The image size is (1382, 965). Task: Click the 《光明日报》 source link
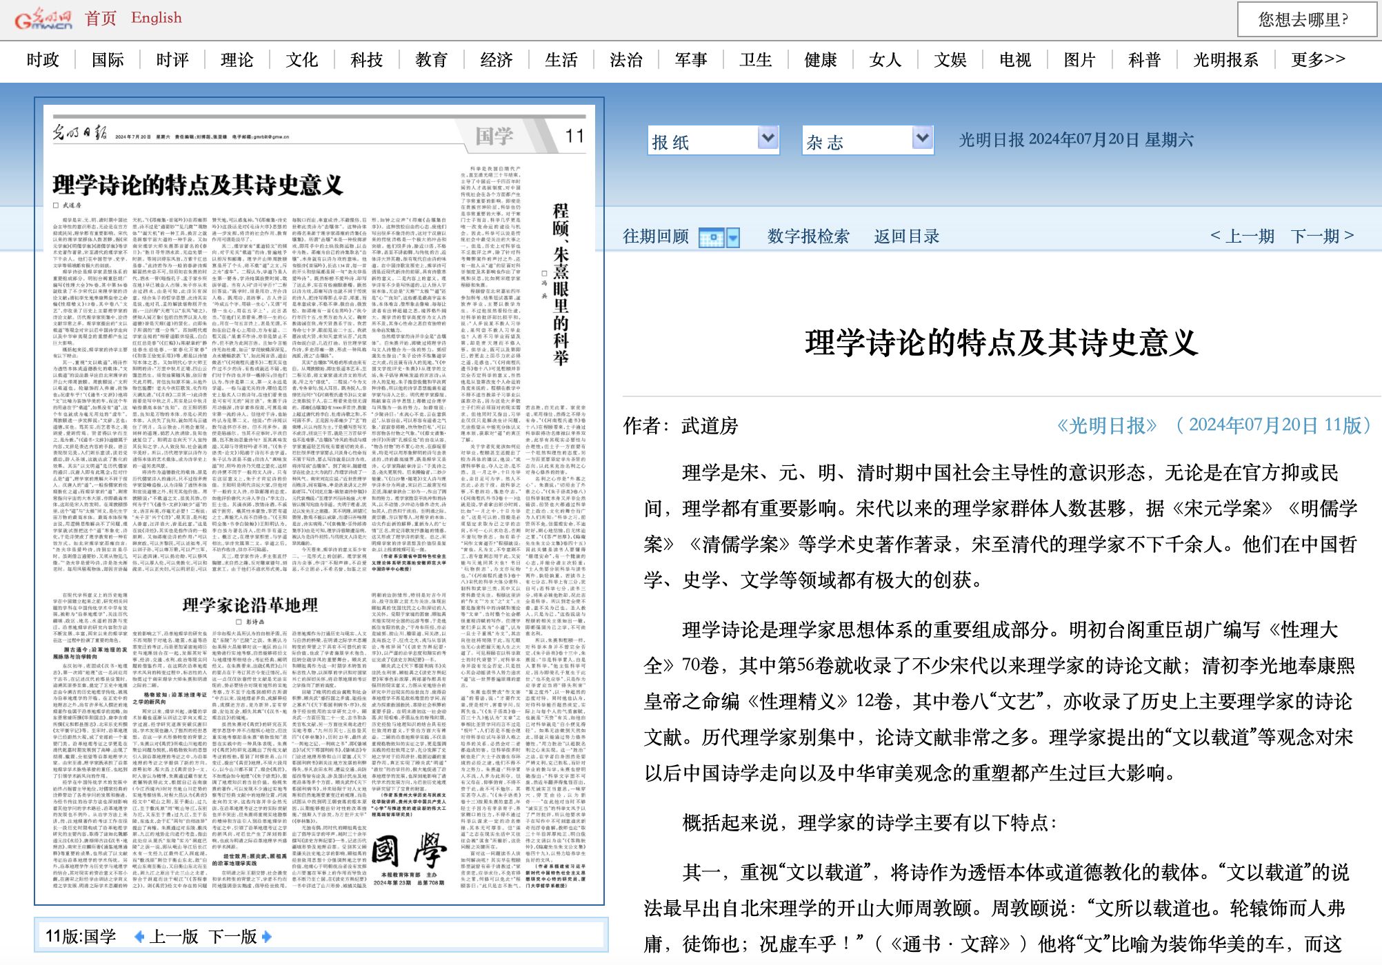1107,425
